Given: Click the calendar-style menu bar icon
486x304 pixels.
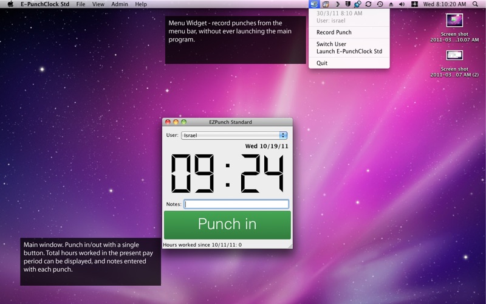Looking at the screenshot, I should pyautogui.click(x=326, y=4).
